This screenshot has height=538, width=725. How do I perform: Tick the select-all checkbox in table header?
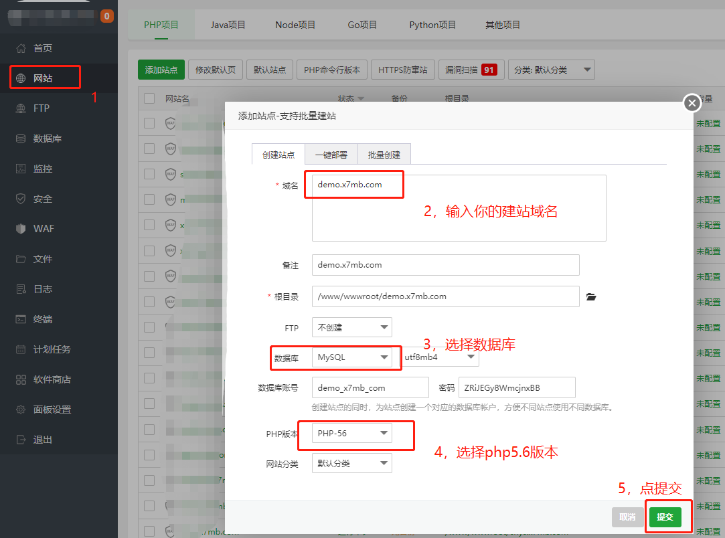[149, 98]
